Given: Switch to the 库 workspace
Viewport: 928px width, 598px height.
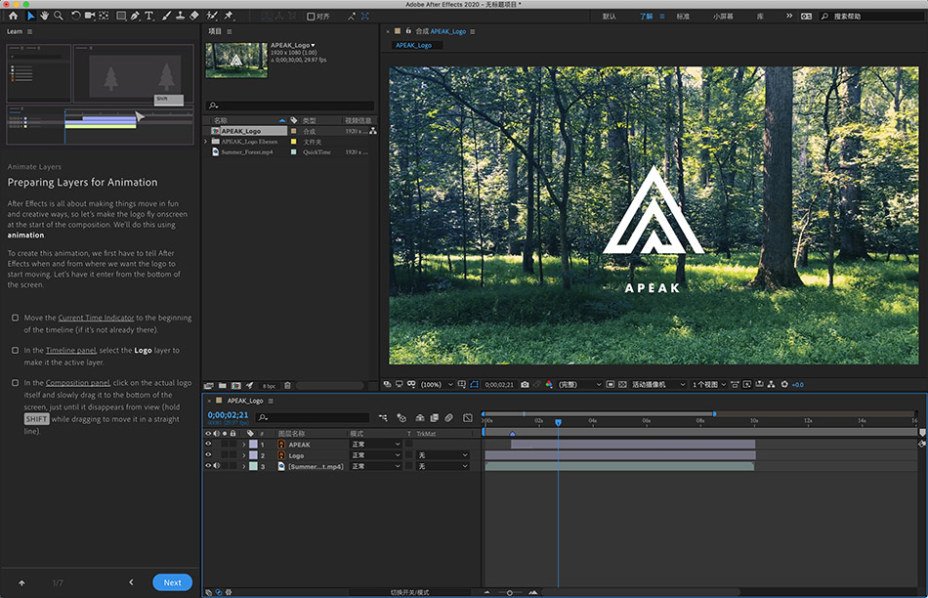Looking at the screenshot, I should pos(760,17).
